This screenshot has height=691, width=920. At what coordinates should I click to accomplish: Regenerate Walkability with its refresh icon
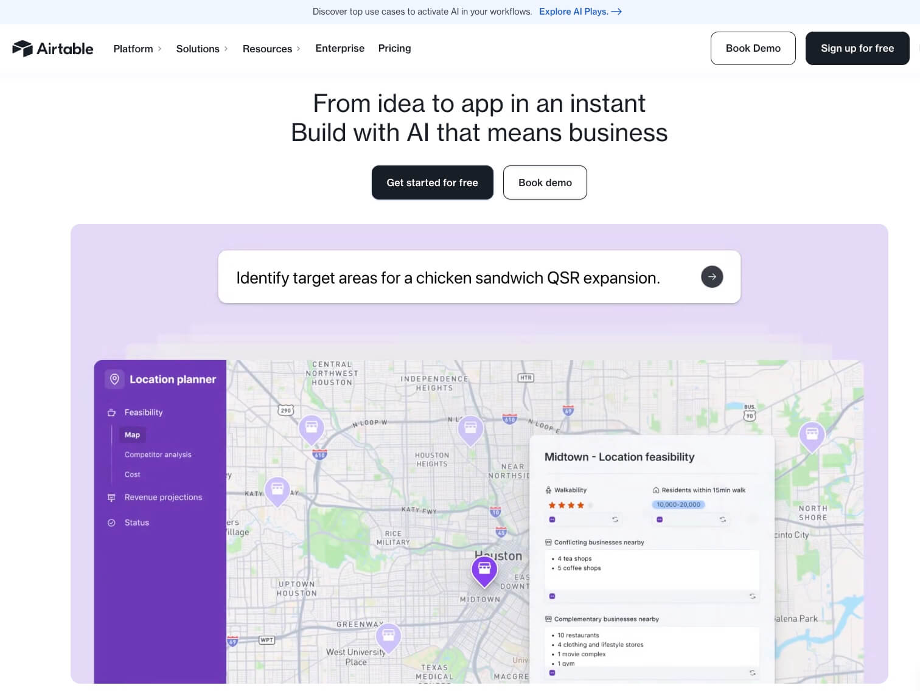tap(616, 519)
